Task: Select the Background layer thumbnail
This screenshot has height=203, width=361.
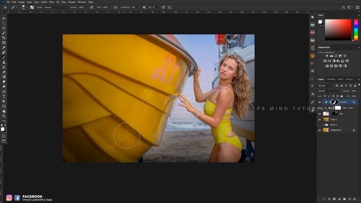Action: (x=326, y=130)
